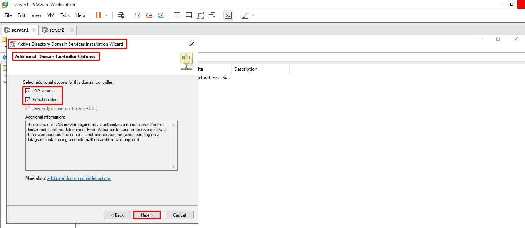Toggle the console view icon
The width and height of the screenshot is (525, 228).
(x=228, y=15)
